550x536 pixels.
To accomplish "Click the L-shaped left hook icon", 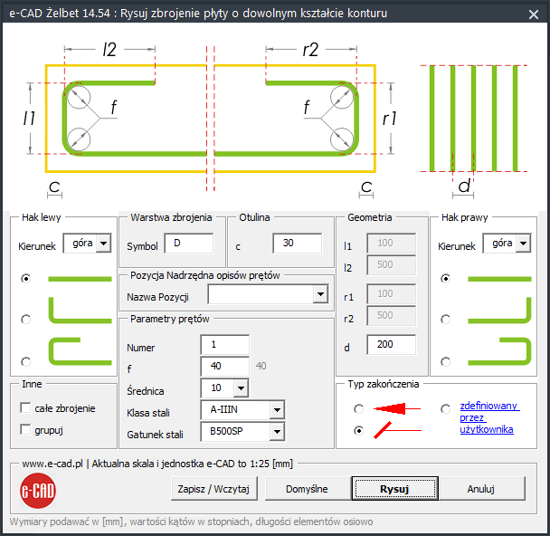I will pos(80,311).
